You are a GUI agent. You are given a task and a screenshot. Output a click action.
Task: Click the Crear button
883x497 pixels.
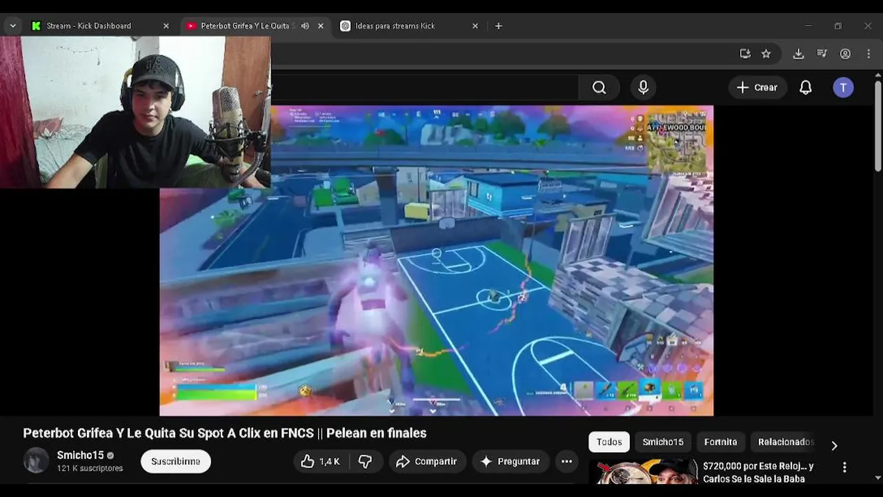[x=757, y=87]
